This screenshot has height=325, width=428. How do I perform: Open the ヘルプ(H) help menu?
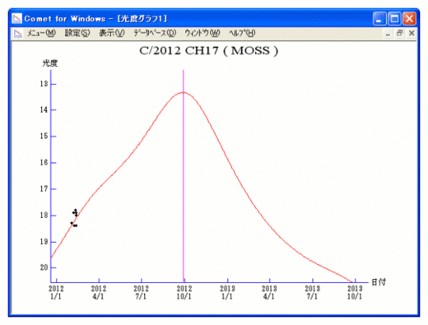tap(242, 33)
